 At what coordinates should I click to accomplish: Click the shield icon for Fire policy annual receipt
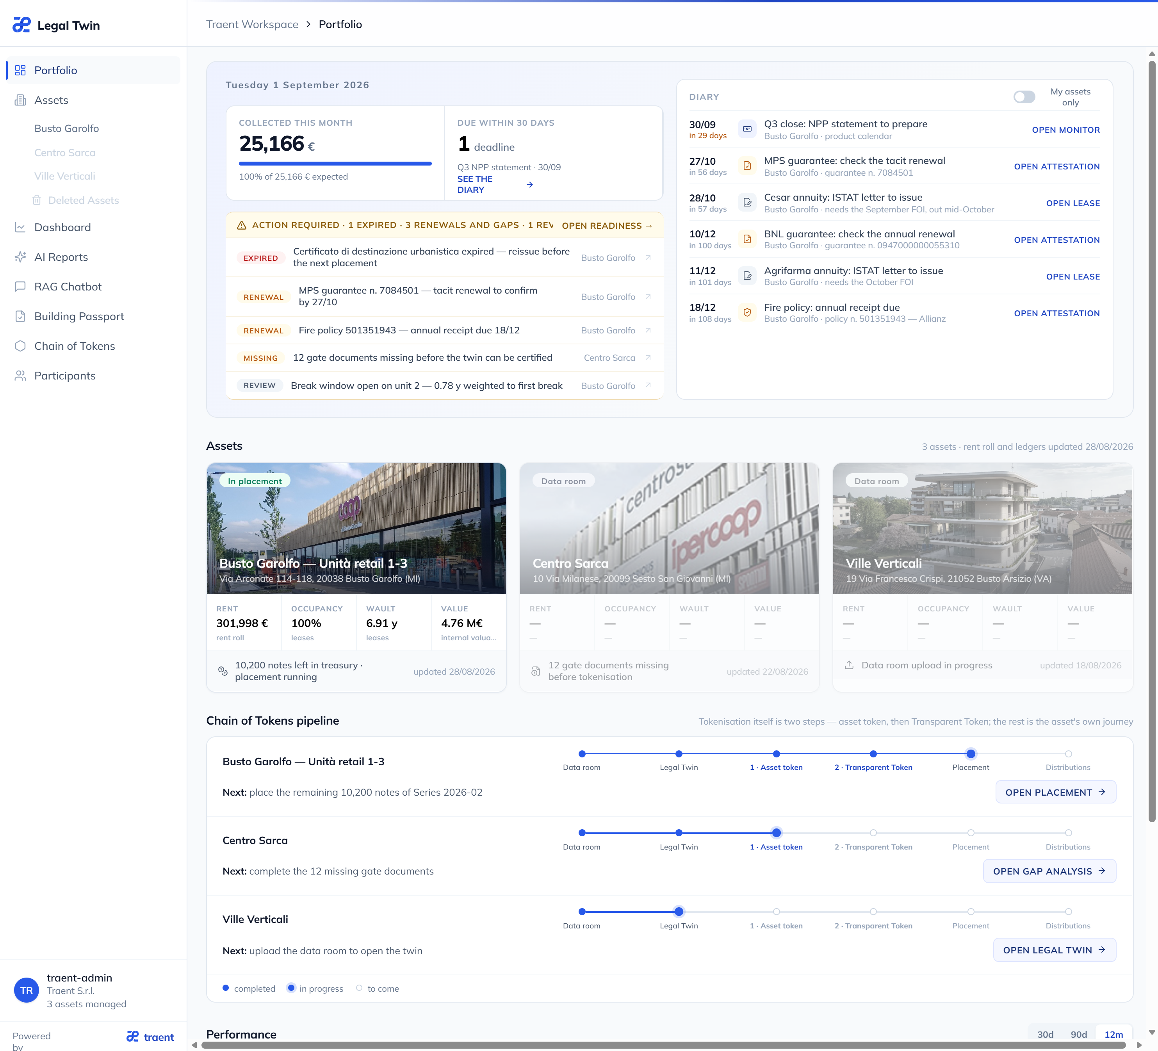pyautogui.click(x=747, y=313)
